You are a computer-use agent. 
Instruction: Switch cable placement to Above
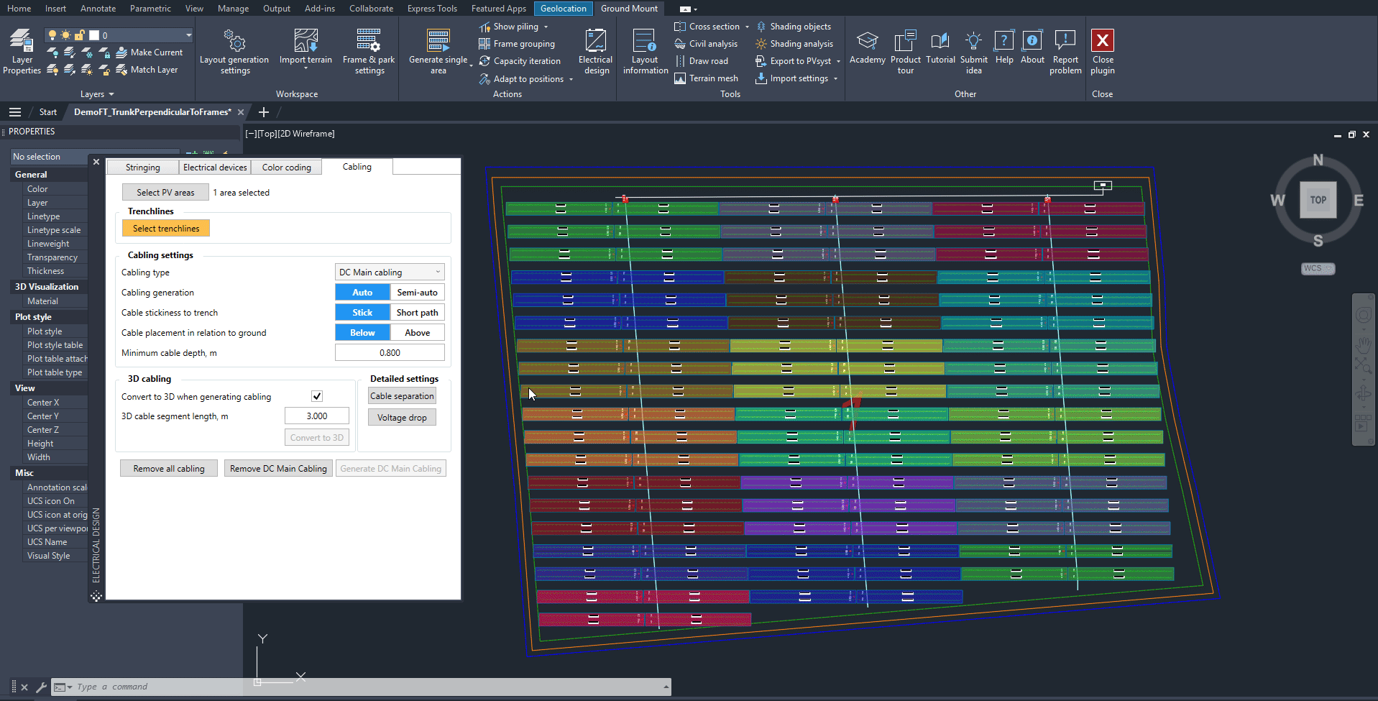click(417, 333)
